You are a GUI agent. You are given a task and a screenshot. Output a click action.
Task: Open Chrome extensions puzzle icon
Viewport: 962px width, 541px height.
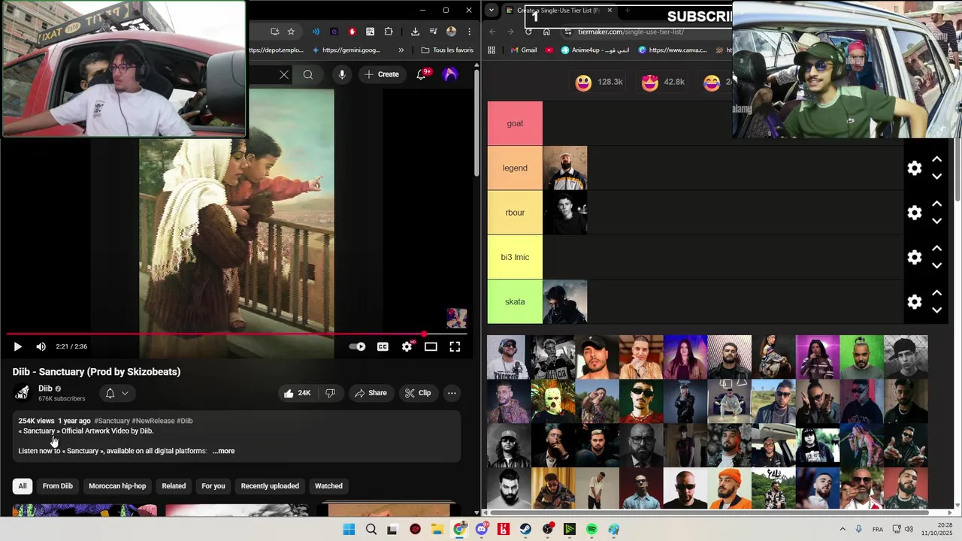point(389,32)
